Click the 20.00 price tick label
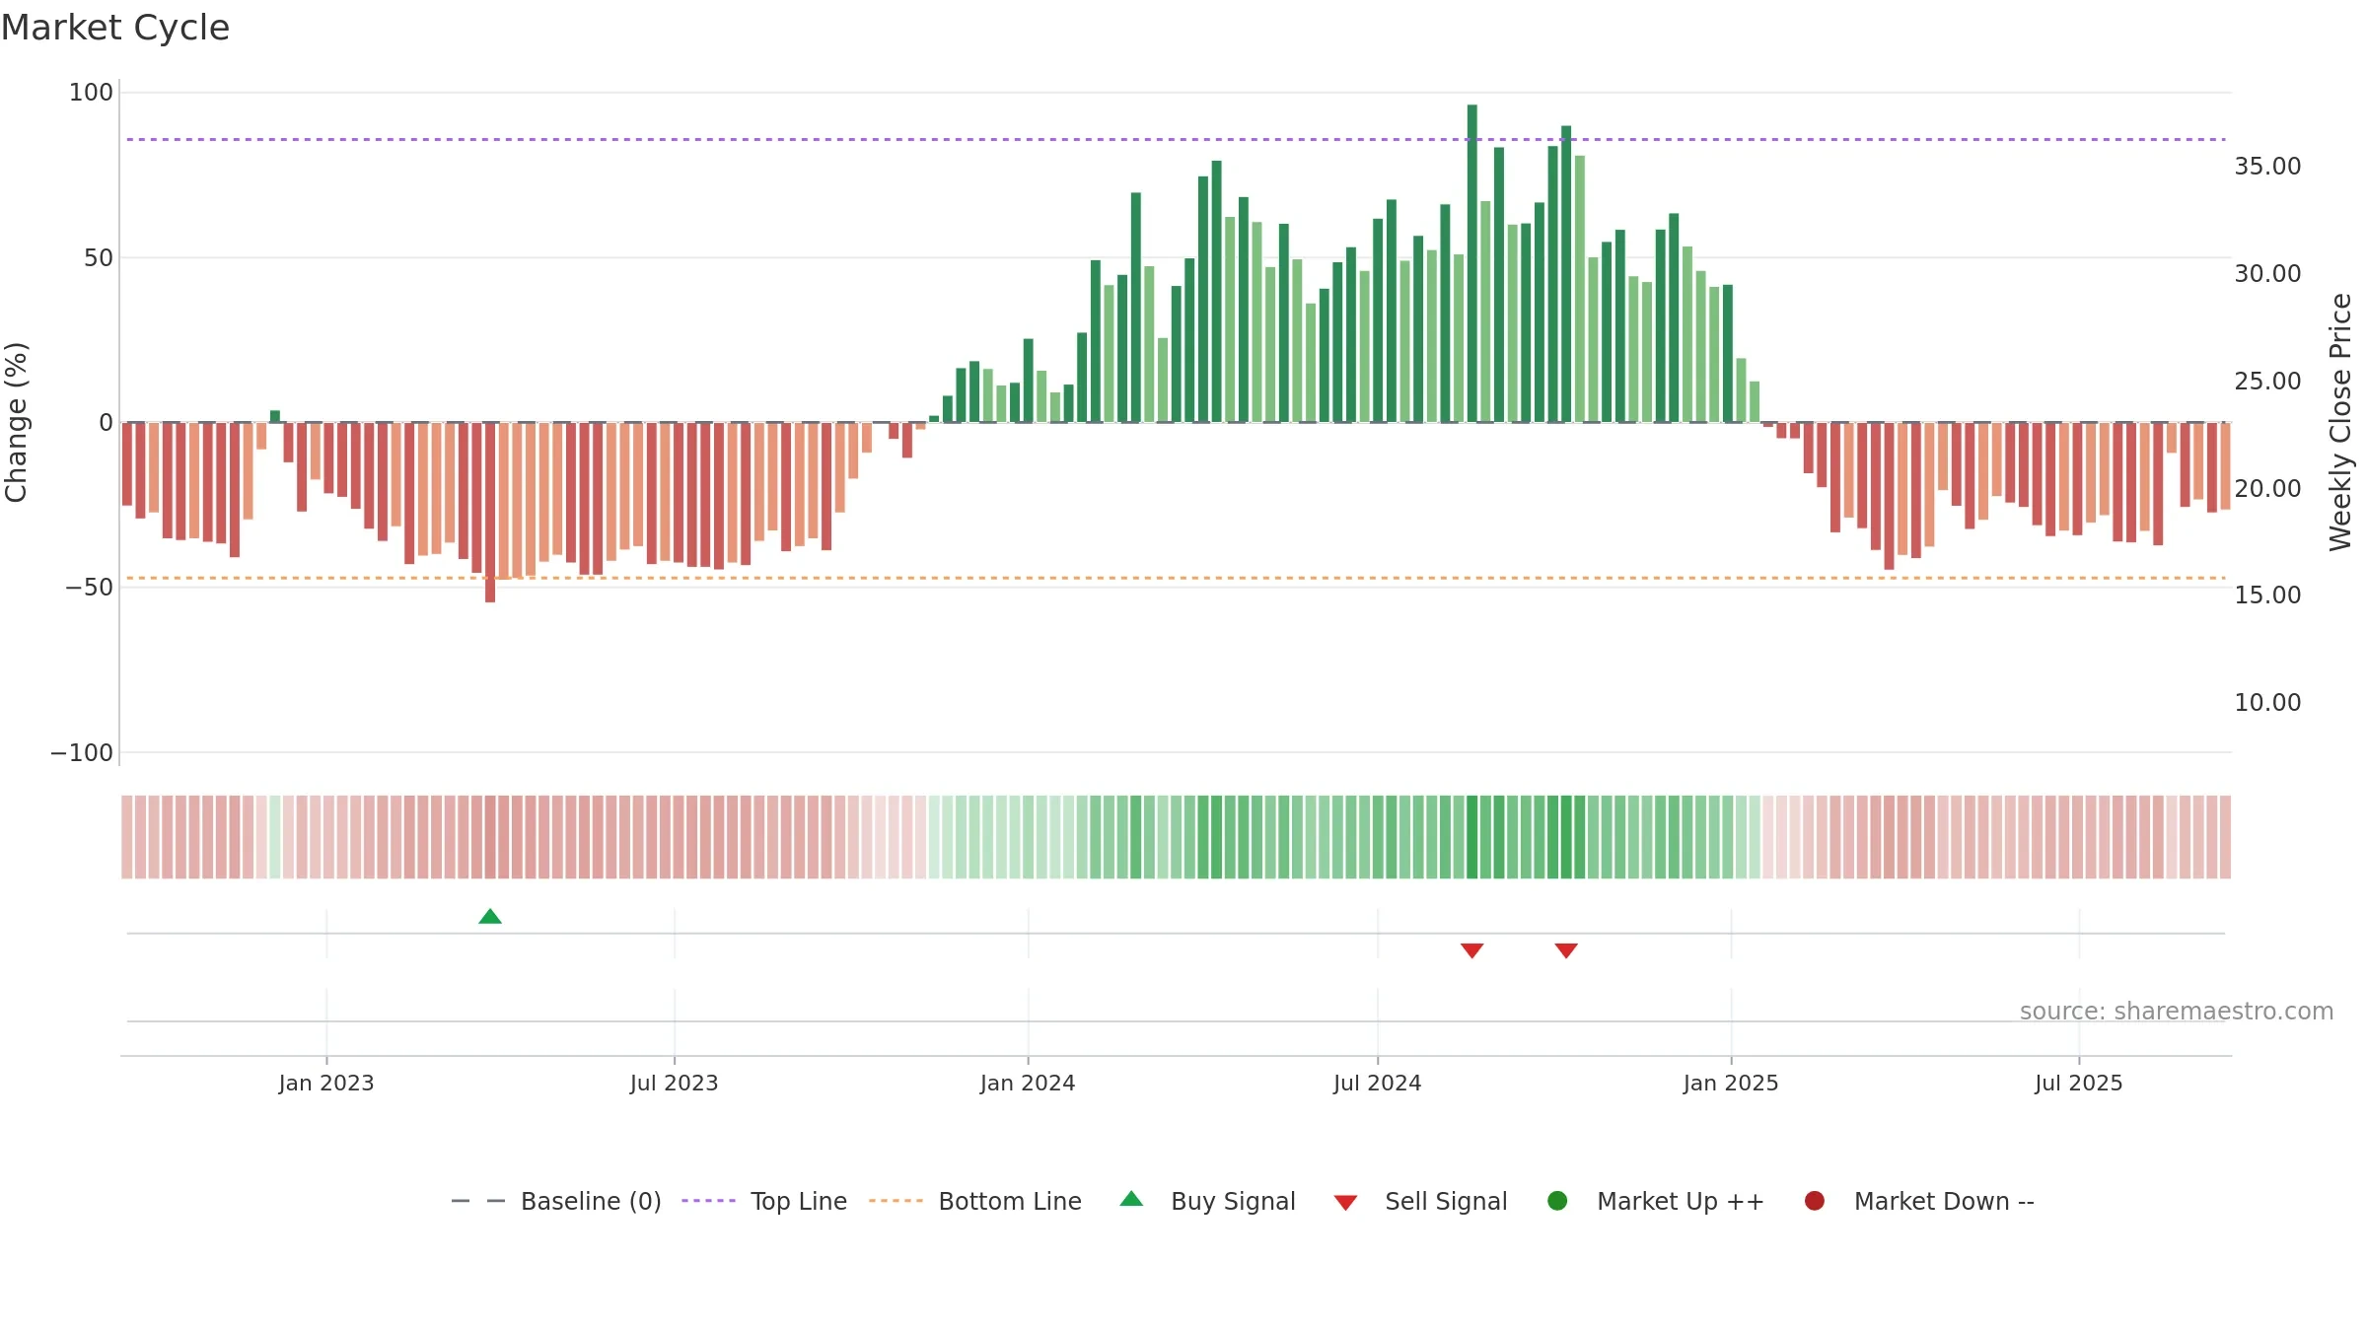 pyautogui.click(x=2267, y=489)
